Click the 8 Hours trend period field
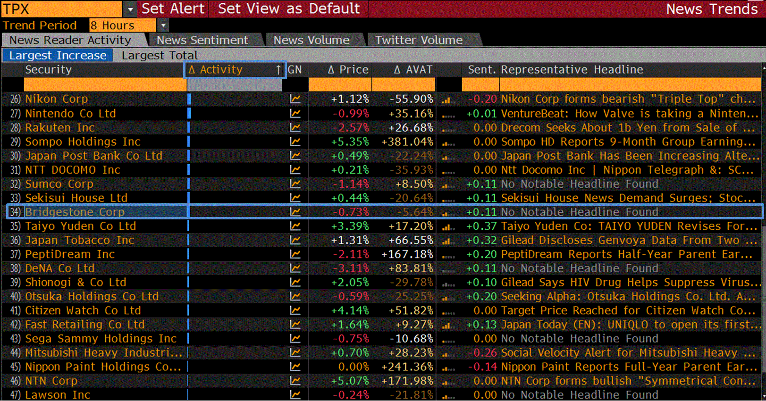The width and height of the screenshot is (766, 401). tap(122, 25)
